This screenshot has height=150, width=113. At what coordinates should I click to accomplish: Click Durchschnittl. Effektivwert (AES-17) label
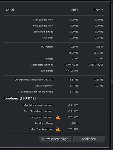pos(34,80)
